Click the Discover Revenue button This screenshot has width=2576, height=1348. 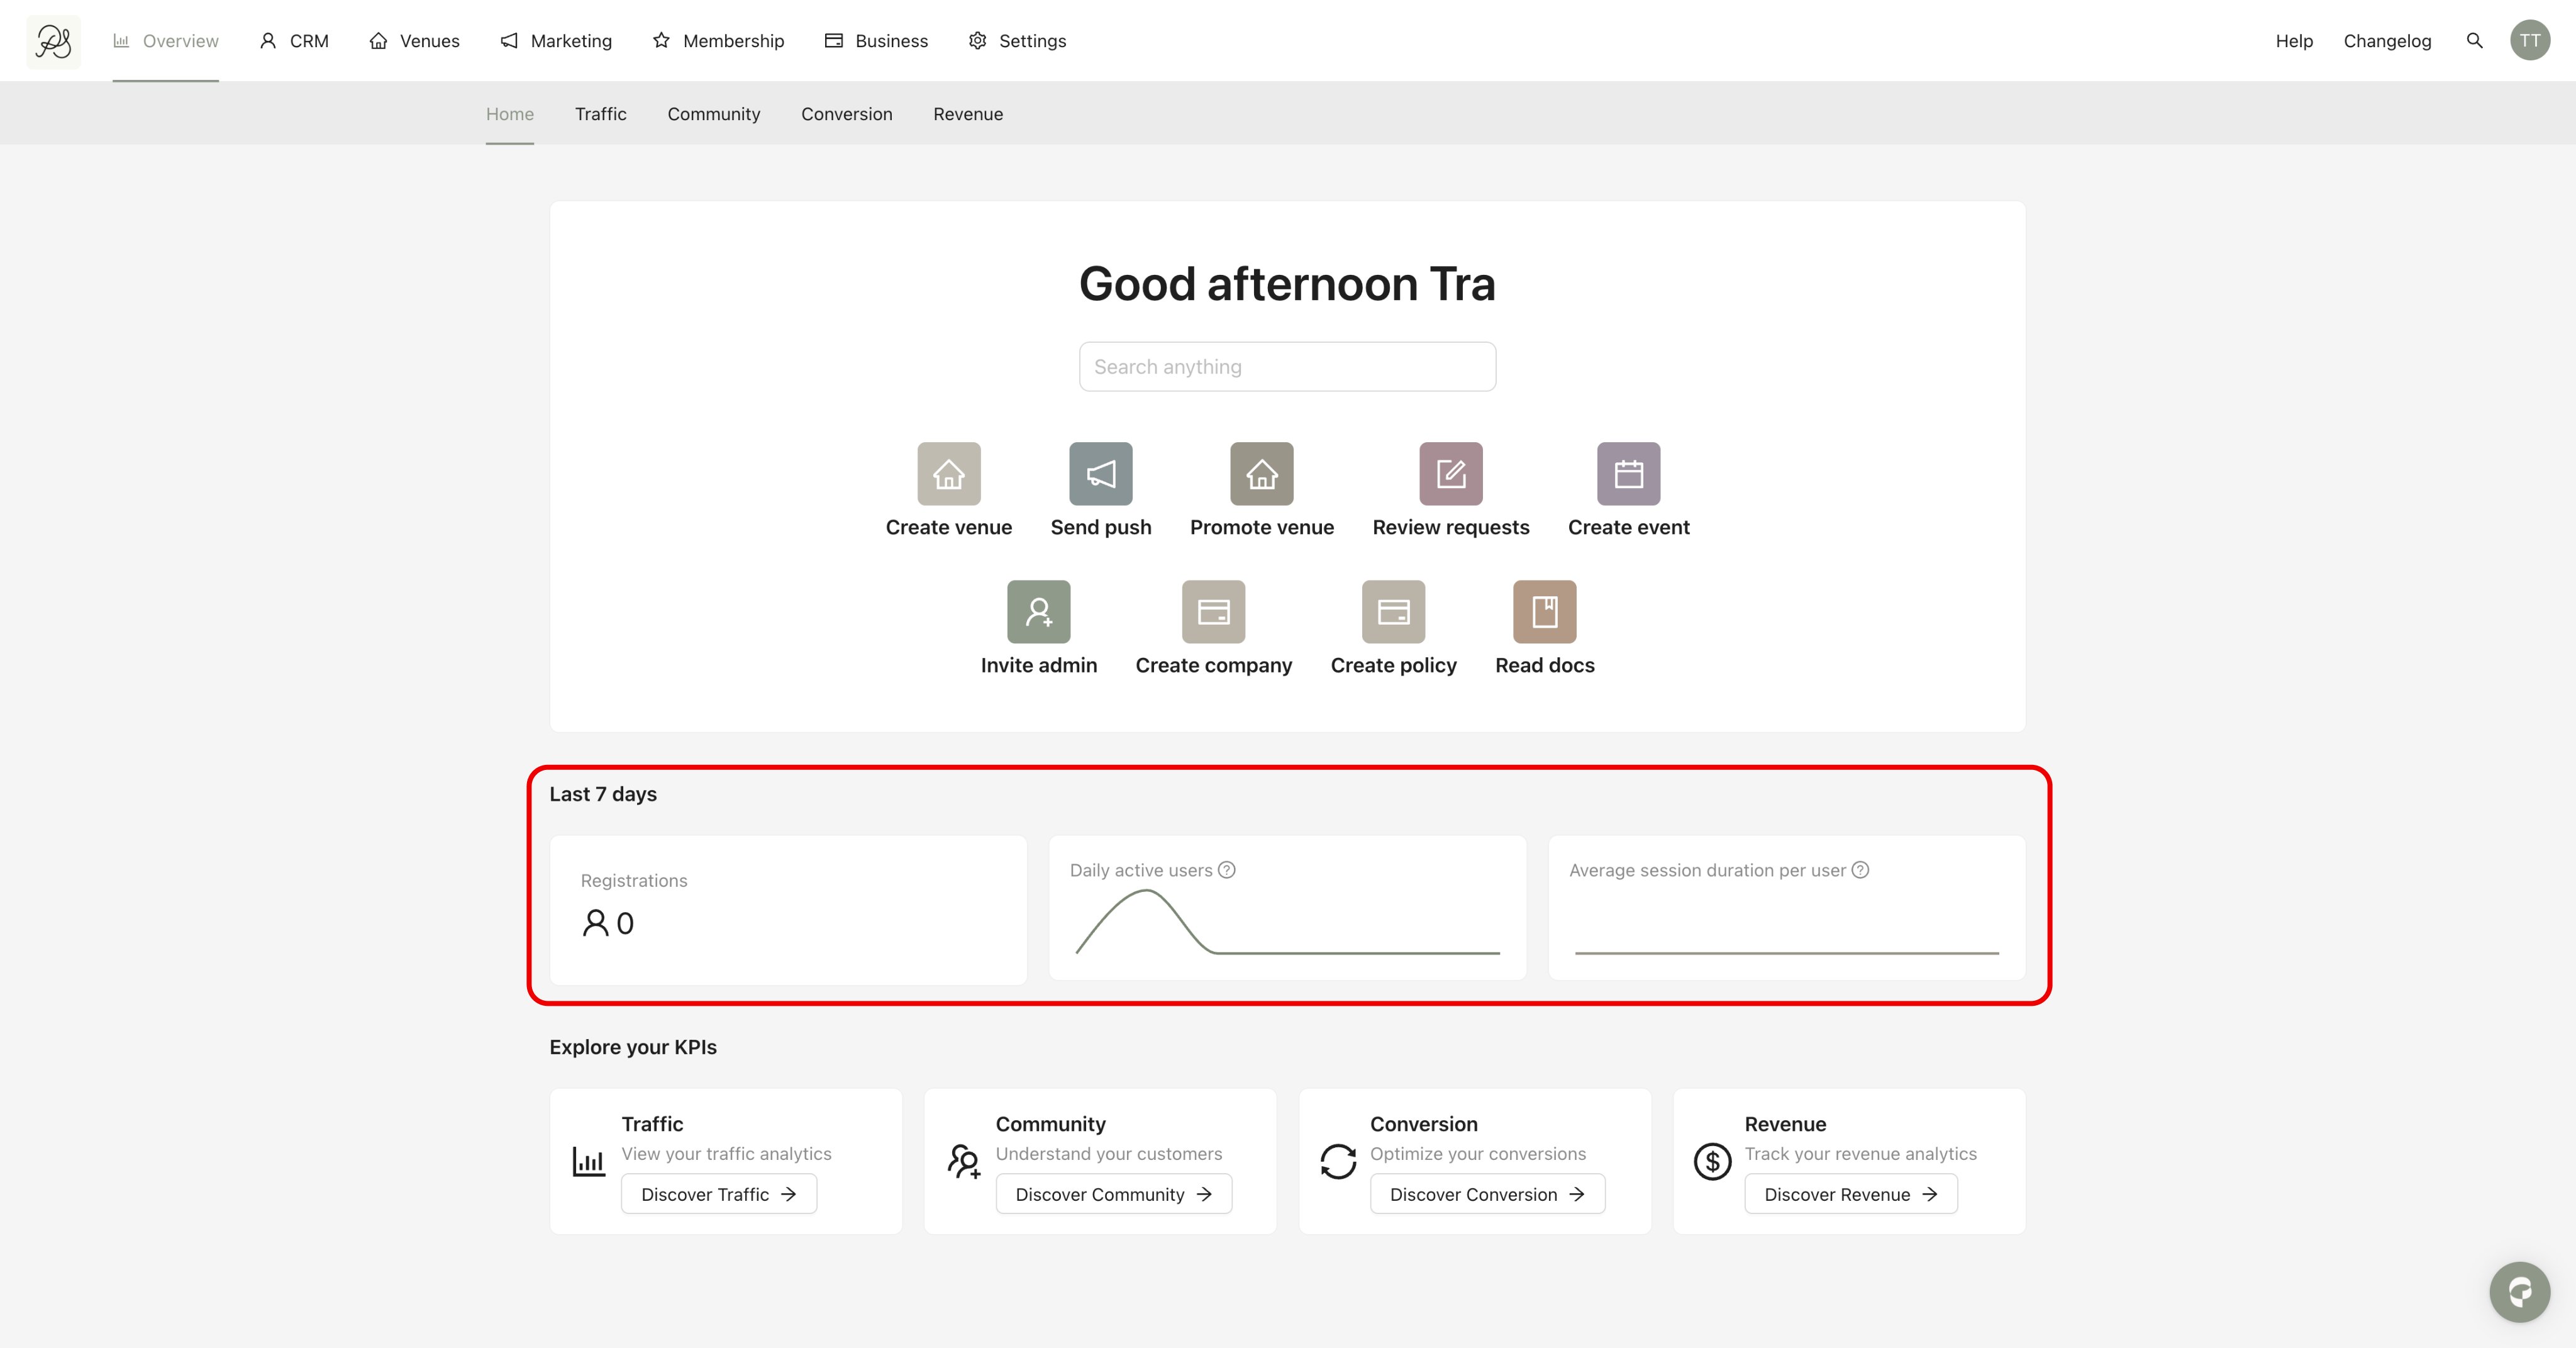[x=1850, y=1194]
